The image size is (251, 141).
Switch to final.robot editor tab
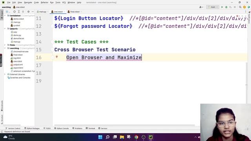[x=75, y=12]
